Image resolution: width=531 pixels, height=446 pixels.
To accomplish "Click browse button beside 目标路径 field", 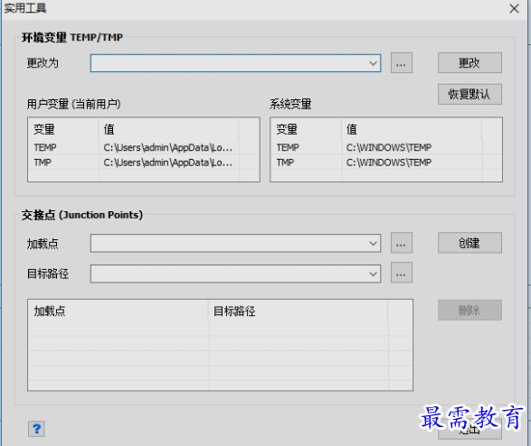I will tap(402, 273).
